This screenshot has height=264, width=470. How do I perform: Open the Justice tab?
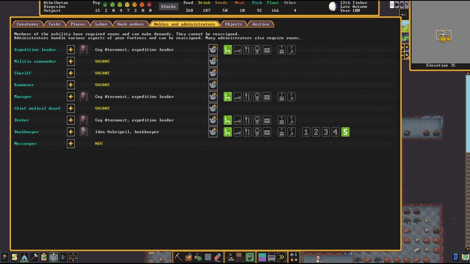pos(260,24)
